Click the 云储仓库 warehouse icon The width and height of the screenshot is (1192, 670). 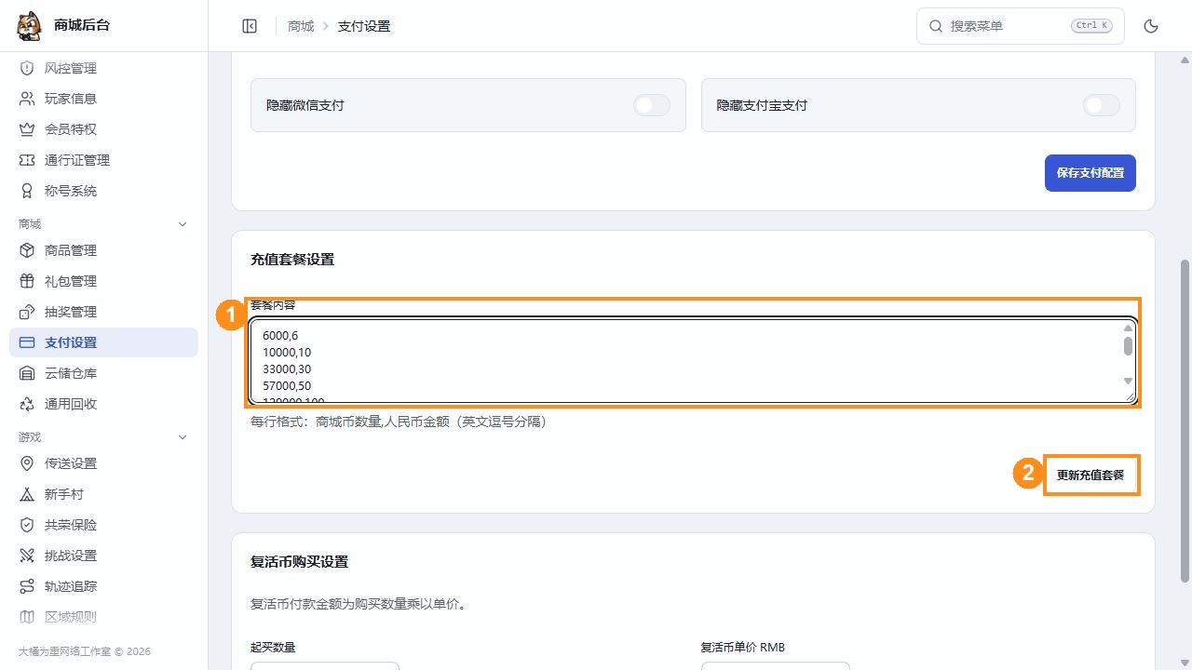(x=27, y=373)
